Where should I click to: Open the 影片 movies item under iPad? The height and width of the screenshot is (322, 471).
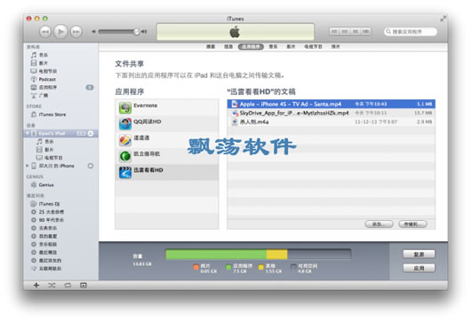[45, 150]
